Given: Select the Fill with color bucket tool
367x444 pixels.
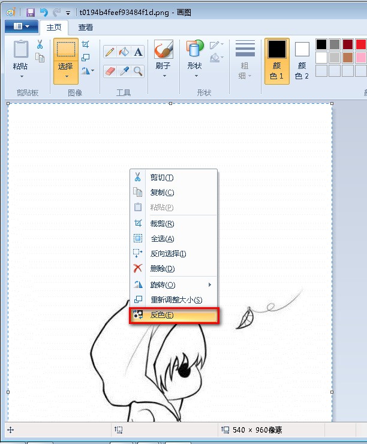Looking at the screenshot, I should tap(124, 52).
